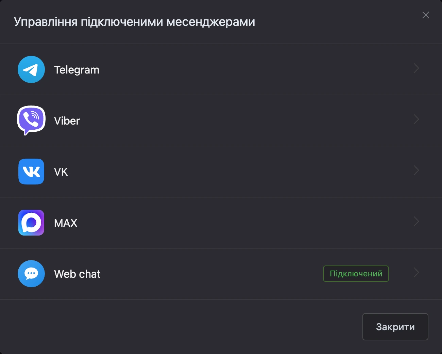Click the Web chat bubble icon
This screenshot has height=354, width=442.
point(31,274)
